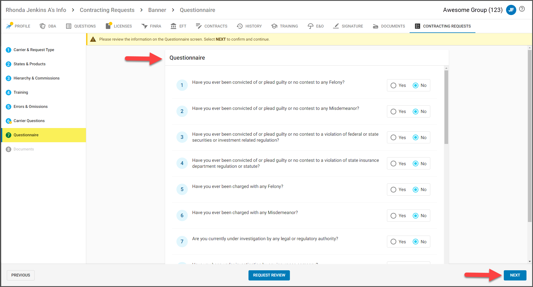Select Yes for state insurance violation question 4
The height and width of the screenshot is (287, 533).
click(393, 164)
